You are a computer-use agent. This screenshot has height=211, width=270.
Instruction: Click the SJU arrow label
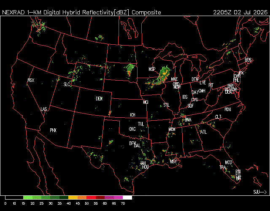(260, 192)
